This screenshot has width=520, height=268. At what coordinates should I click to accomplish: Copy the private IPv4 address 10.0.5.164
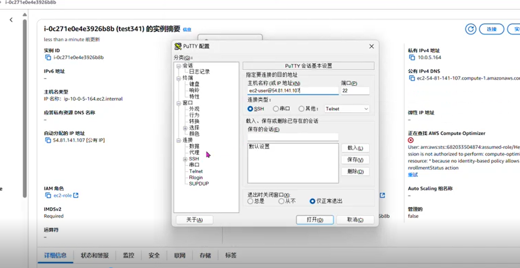tap(412, 57)
